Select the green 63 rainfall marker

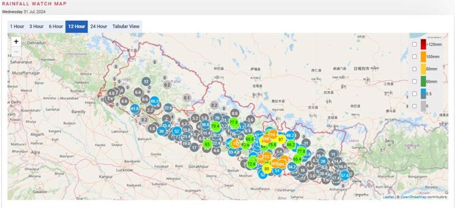[x=207, y=144]
